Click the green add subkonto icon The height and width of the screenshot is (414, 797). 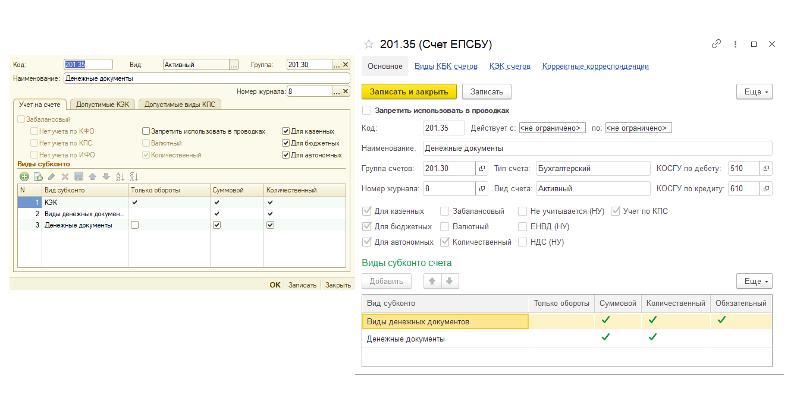24,176
